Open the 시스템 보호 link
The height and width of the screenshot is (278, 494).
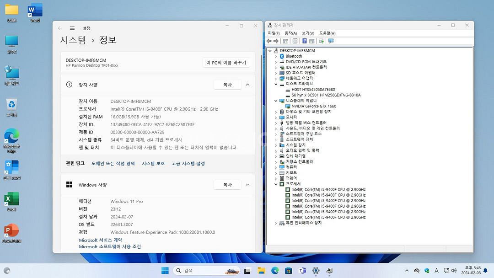153,163
